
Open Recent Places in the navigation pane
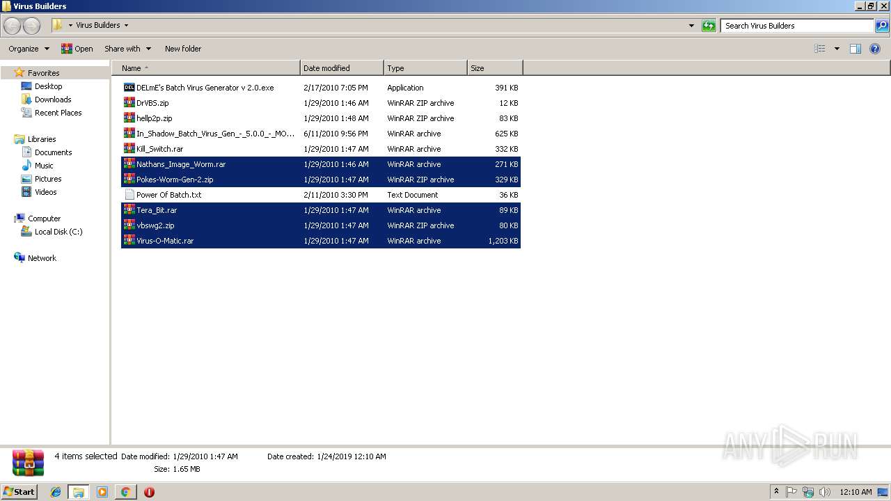tap(51, 113)
